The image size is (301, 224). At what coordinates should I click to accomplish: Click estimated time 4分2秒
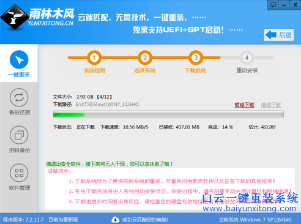tap(268, 127)
